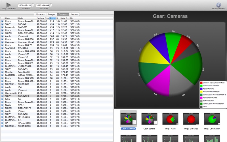Screen dimensions: 227x142
Task: Switch to the Libraries tab
Action: coord(40,14)
